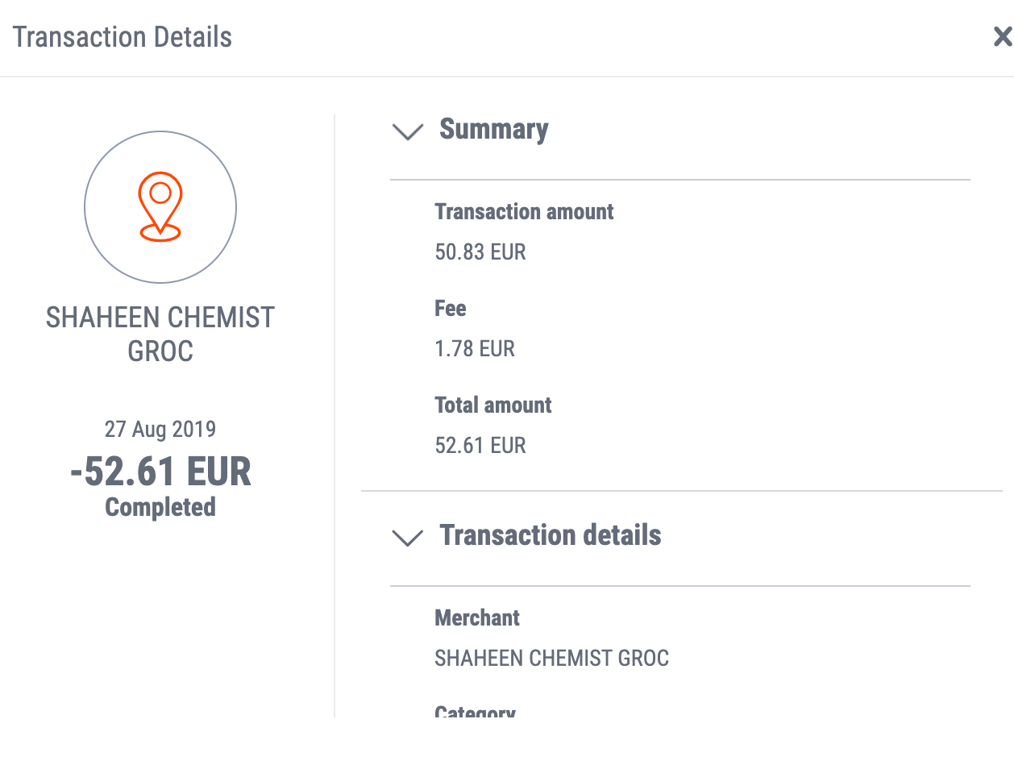Select the merchant value SHAHEEN CHEMIST GROC

(x=552, y=659)
